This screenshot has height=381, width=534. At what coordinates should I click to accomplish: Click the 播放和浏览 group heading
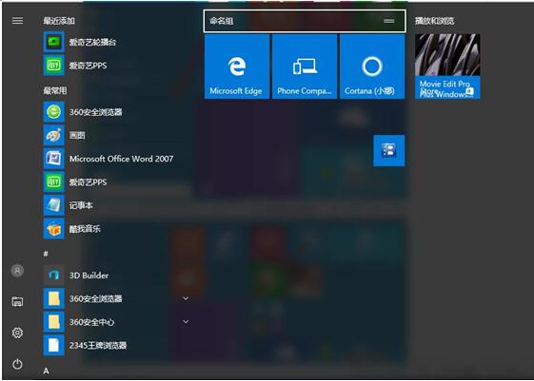pos(435,21)
